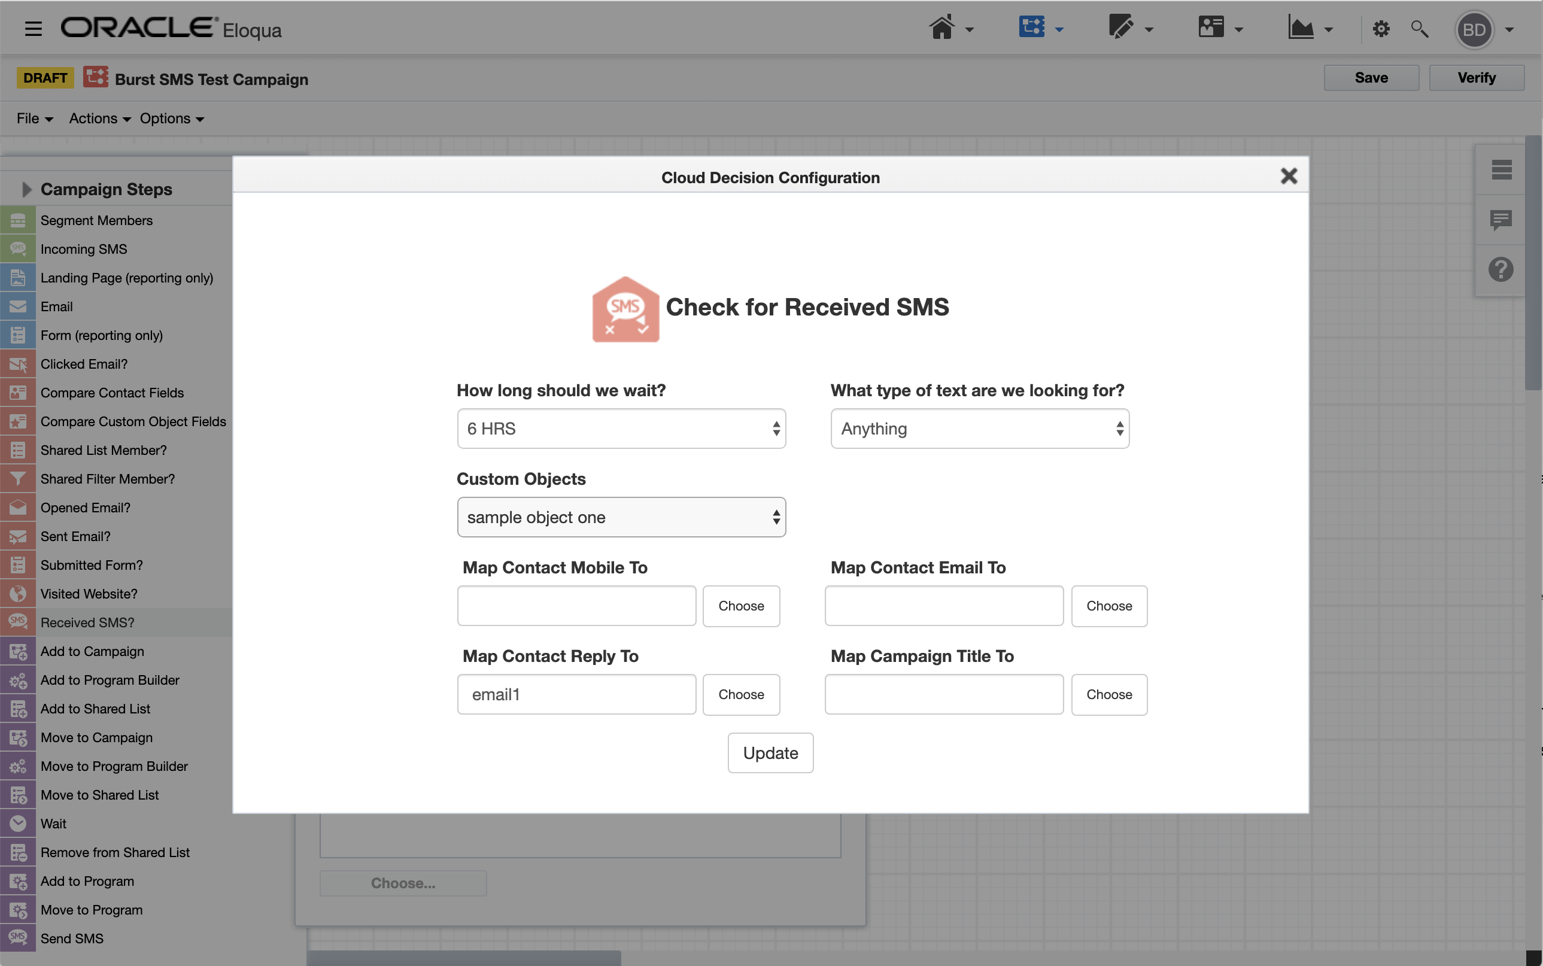Open the File menu
Image resolution: width=1543 pixels, height=966 pixels.
point(34,119)
